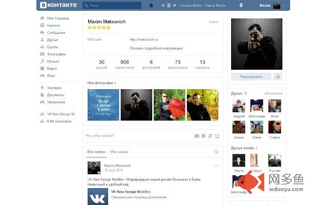Open the 73 видеозаписи counter
The width and height of the screenshot is (328, 205).
point(178,64)
